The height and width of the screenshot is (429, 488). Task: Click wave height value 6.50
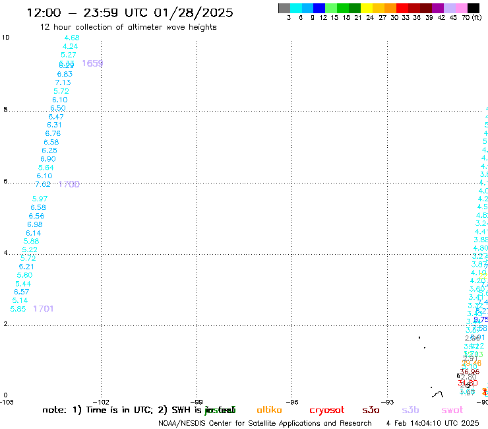[x=58, y=108]
